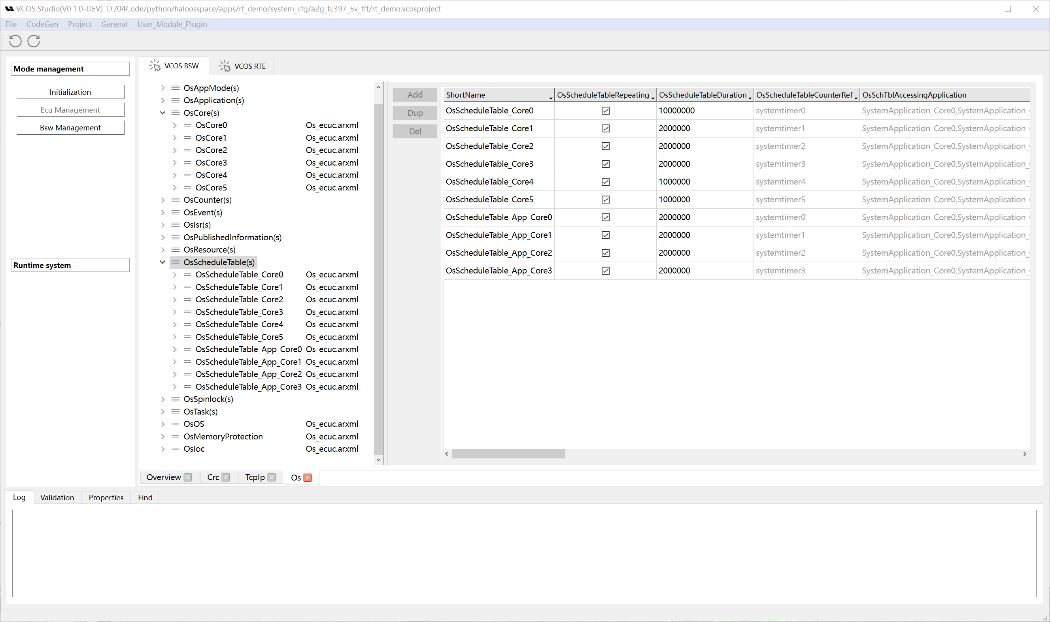Viewport: 1050px width, 622px height.
Task: Close the Overview tab with its X icon
Action: (188, 477)
